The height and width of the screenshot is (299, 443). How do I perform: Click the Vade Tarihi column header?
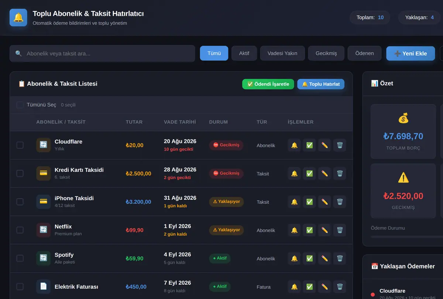coord(180,122)
